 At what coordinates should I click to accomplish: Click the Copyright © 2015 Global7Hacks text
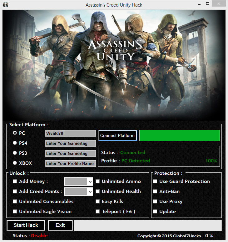(x=169, y=236)
